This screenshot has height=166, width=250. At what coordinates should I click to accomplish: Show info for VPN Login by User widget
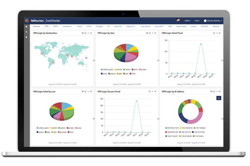(147, 33)
